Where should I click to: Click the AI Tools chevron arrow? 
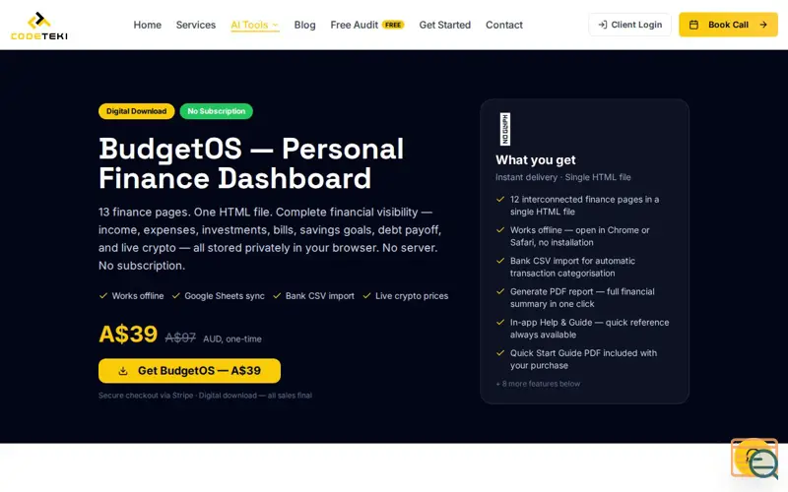276,25
